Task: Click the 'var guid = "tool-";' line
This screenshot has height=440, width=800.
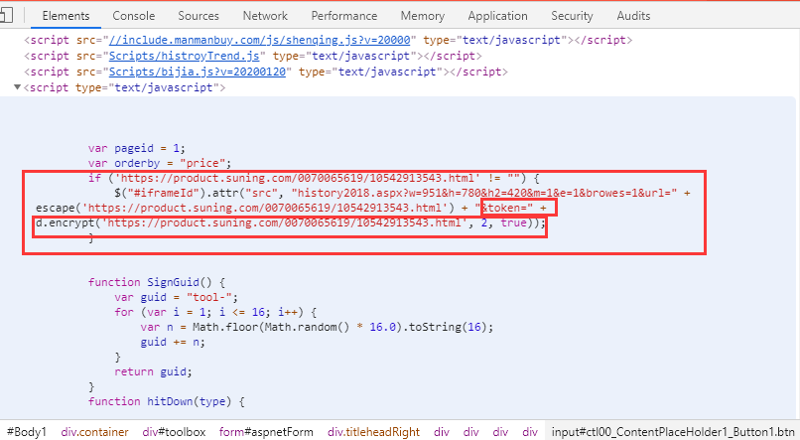Action: 176,297
